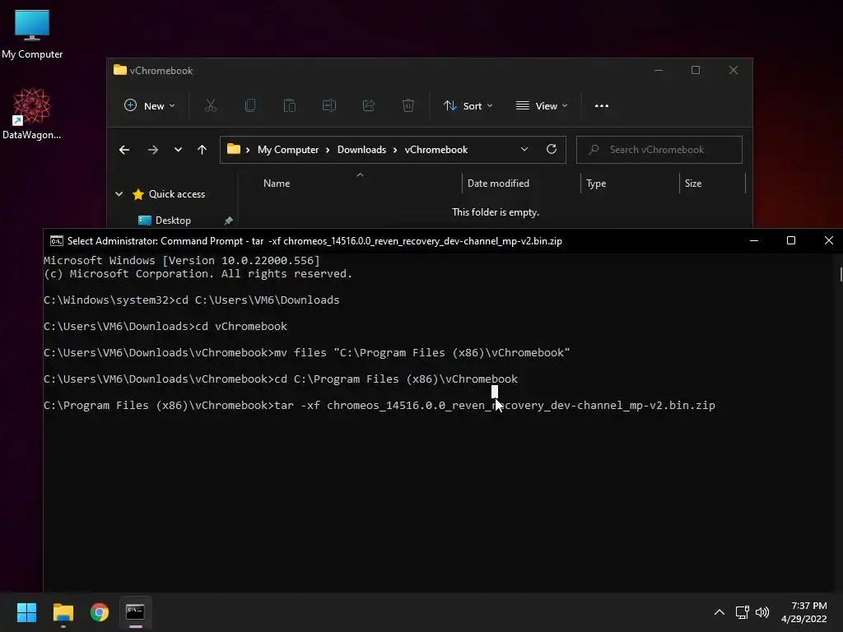This screenshot has height=632, width=843.
Task: Open the Sort dropdown menu
Action: point(468,106)
